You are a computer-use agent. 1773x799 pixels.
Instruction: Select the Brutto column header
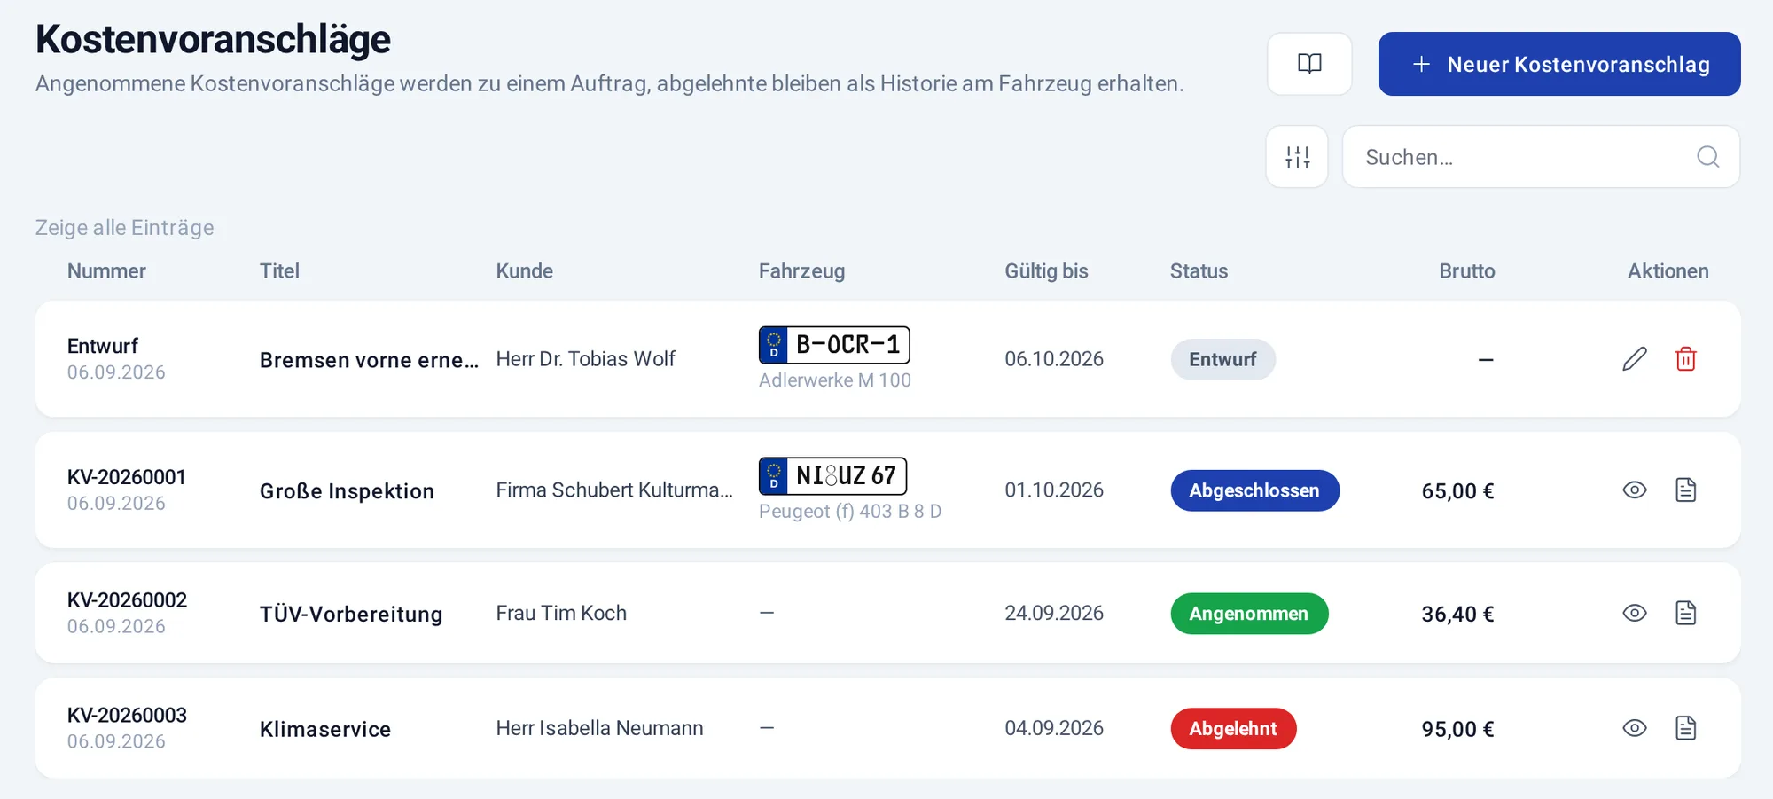(x=1466, y=271)
